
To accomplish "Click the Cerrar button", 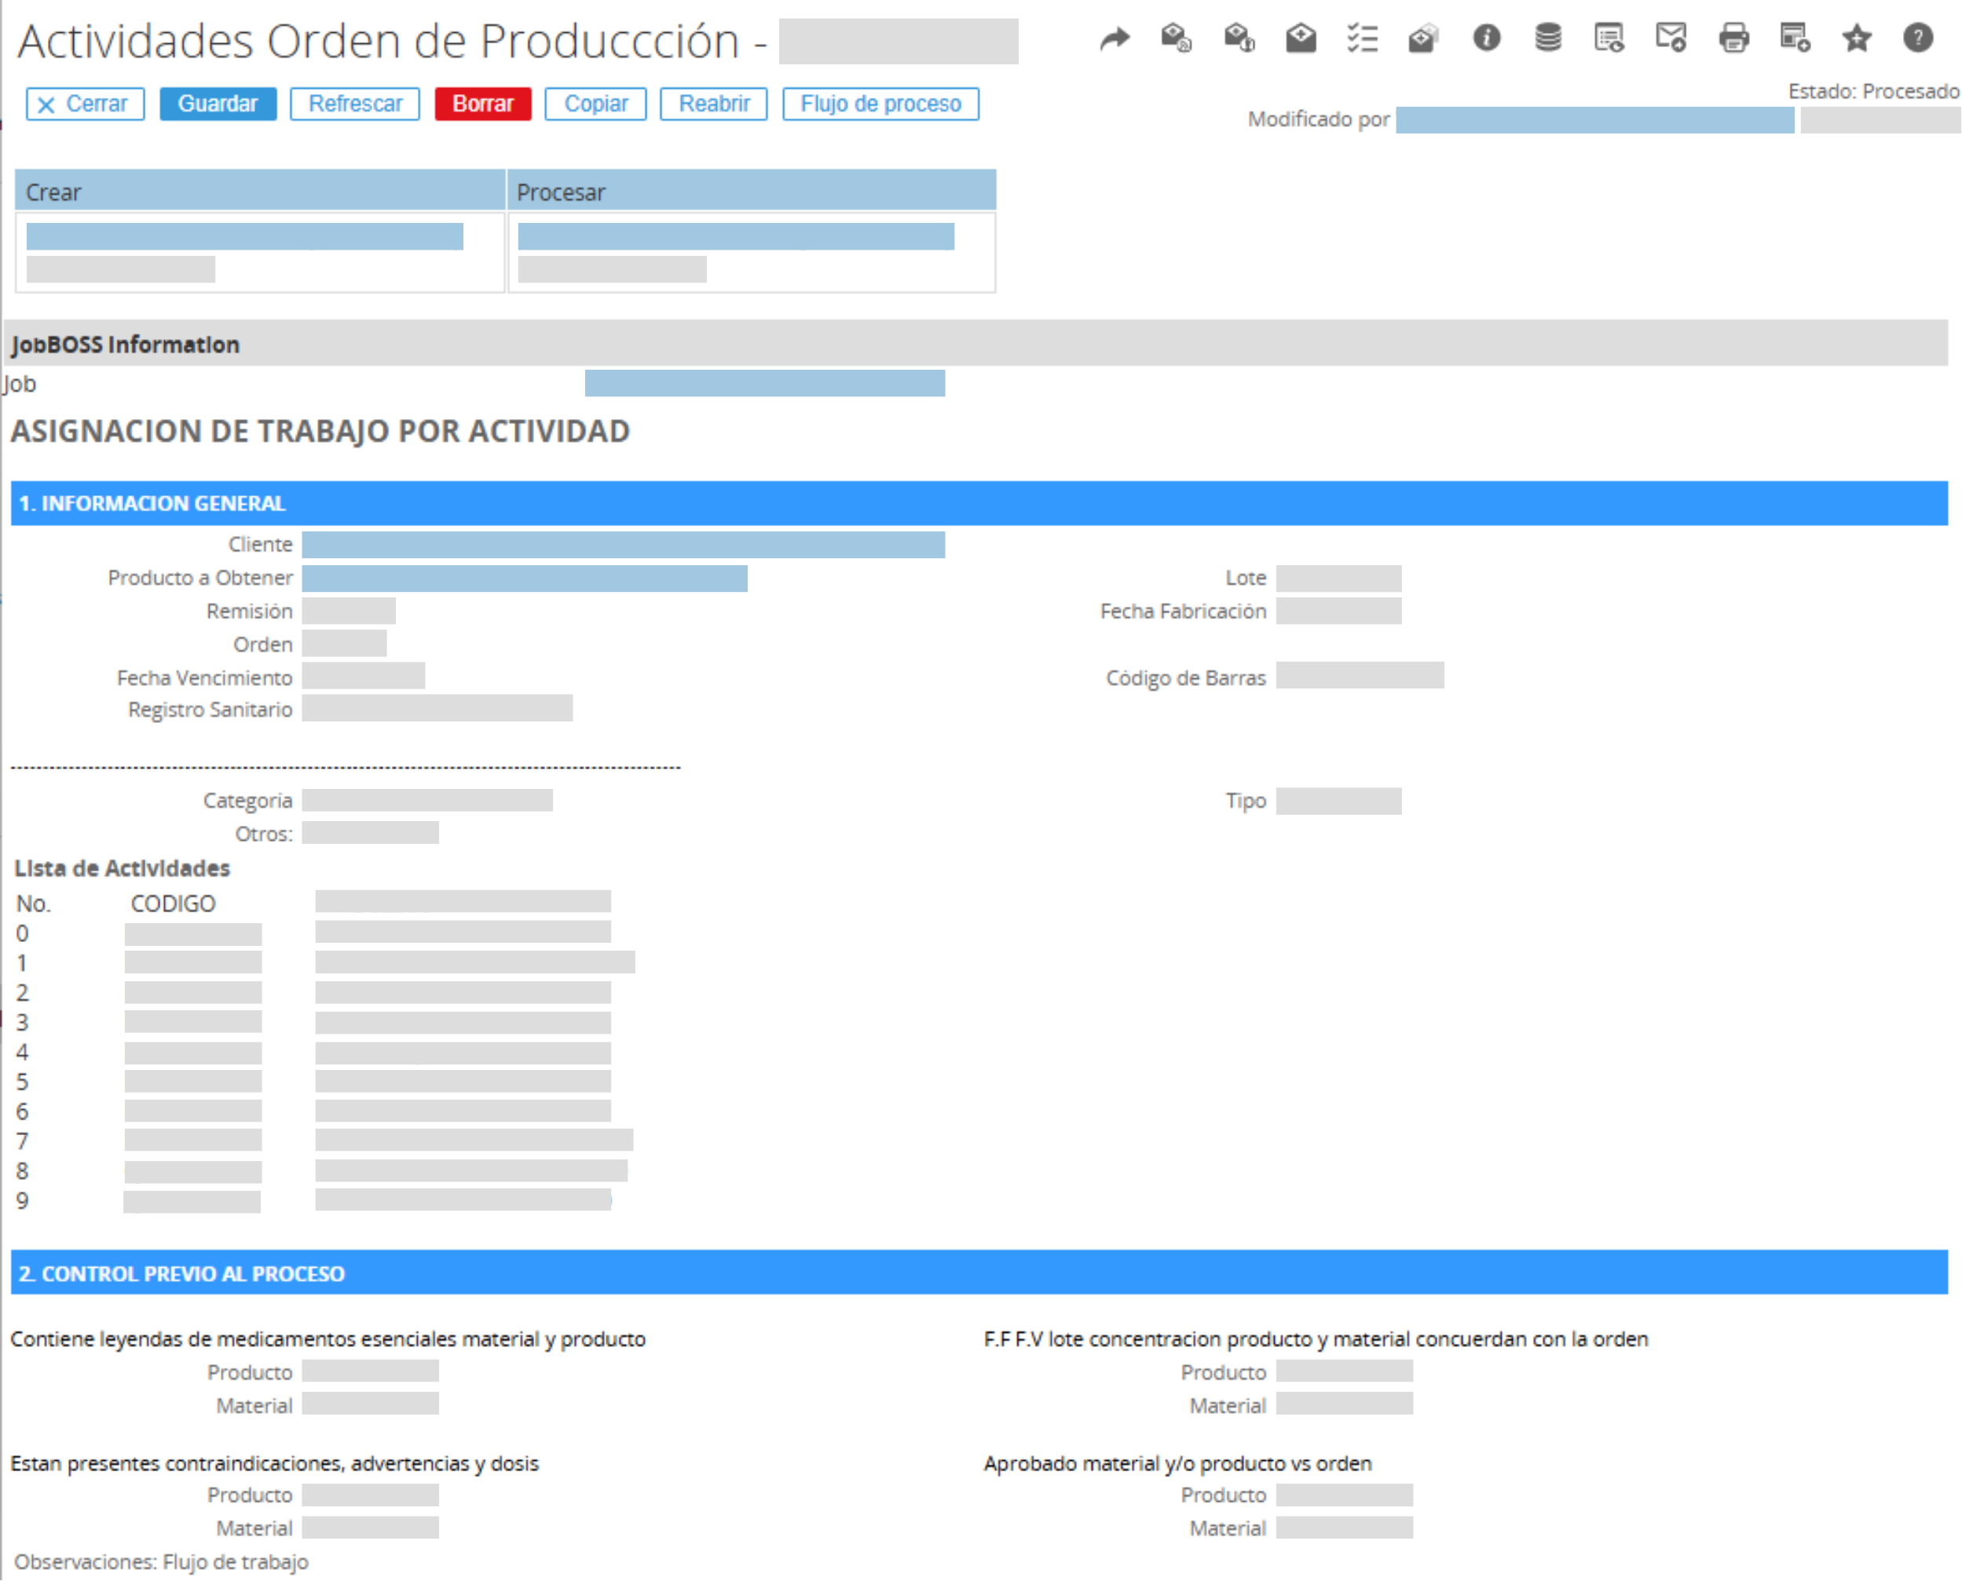I will tap(85, 104).
